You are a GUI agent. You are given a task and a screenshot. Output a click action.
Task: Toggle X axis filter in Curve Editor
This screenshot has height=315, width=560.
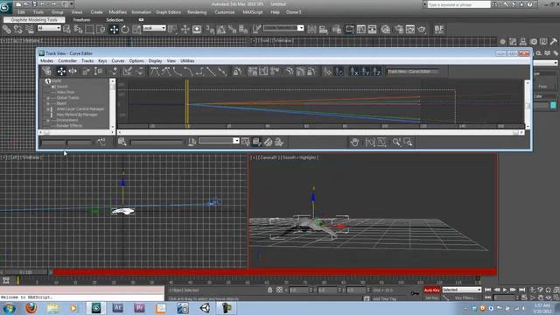353,72
